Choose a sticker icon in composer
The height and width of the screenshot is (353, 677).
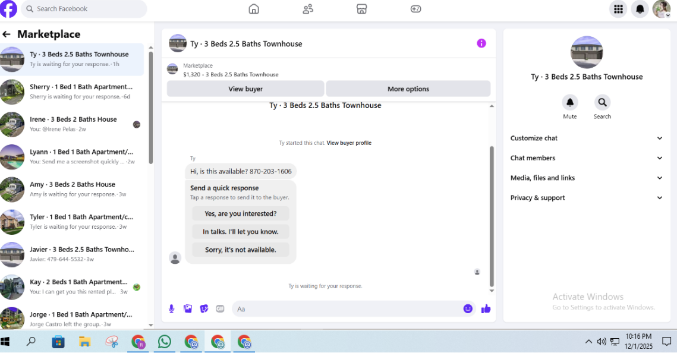tap(204, 308)
